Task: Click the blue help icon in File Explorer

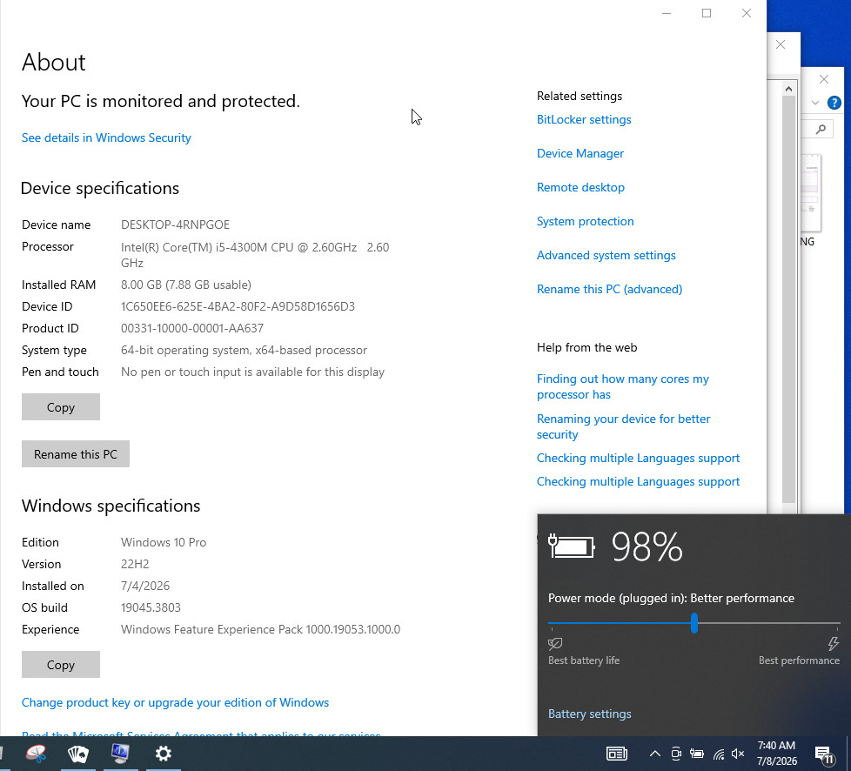Action: tap(834, 103)
